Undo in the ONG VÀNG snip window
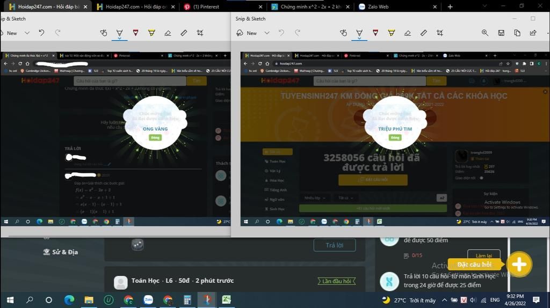The width and height of the screenshot is (550, 308). [41, 33]
